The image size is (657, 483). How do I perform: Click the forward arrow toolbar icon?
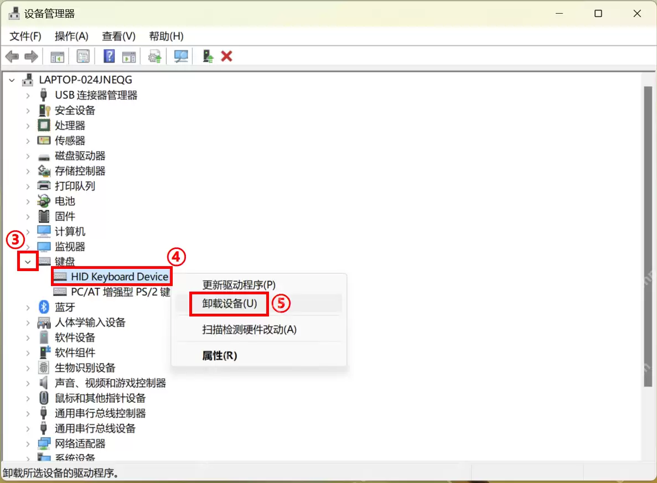[32, 56]
